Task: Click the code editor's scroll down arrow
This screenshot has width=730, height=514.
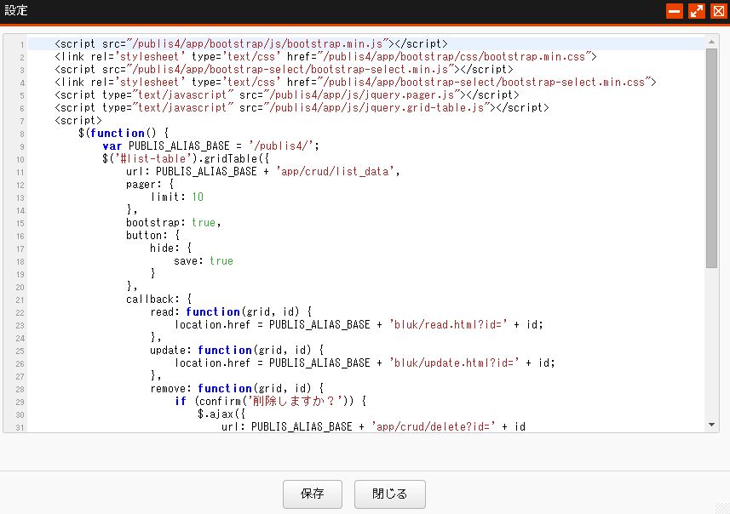Action: tap(711, 425)
